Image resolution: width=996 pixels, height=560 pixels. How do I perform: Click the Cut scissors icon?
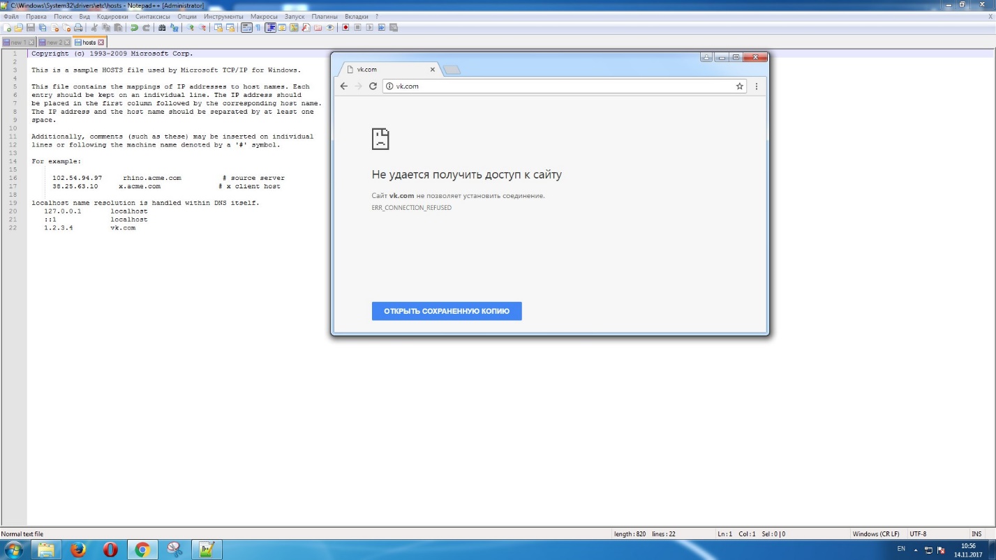pyautogui.click(x=94, y=28)
